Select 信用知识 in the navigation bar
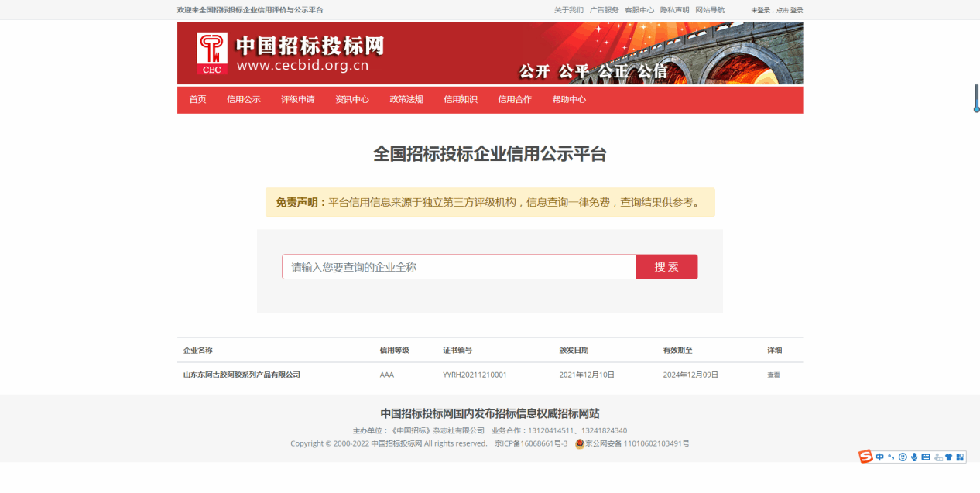Image resolution: width=980 pixels, height=493 pixels. [x=461, y=100]
